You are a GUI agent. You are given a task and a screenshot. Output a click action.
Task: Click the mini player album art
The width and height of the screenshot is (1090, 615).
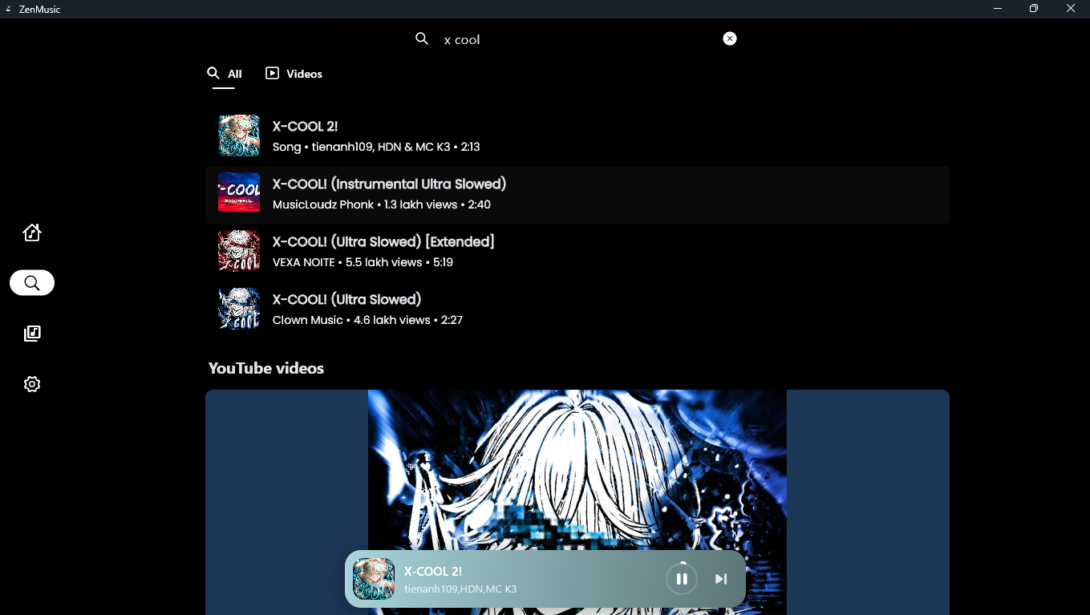(x=374, y=579)
